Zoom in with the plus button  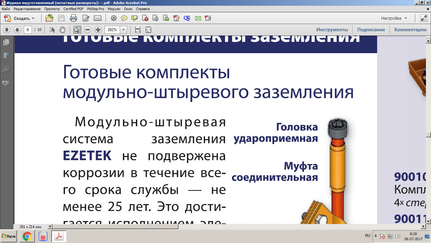click(98, 30)
